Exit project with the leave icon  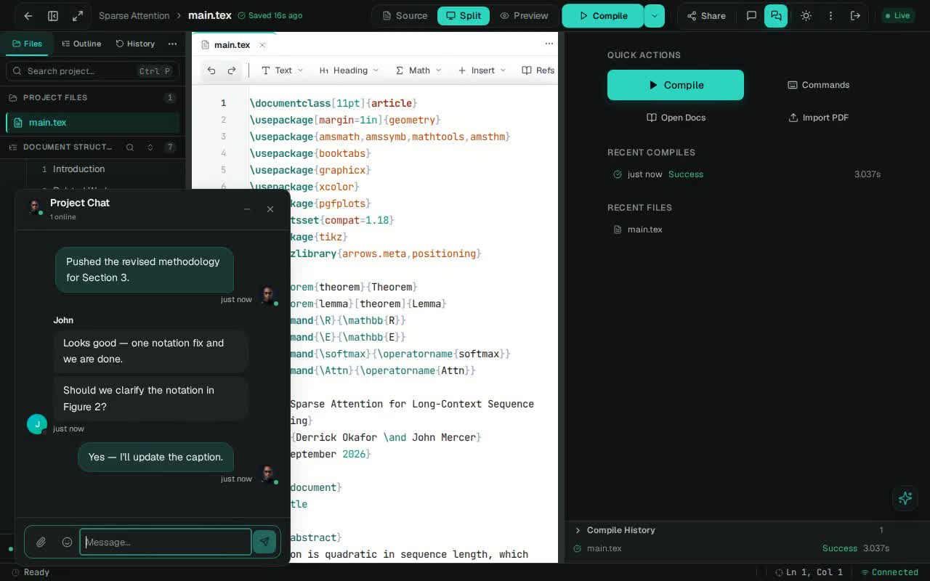[855, 15]
